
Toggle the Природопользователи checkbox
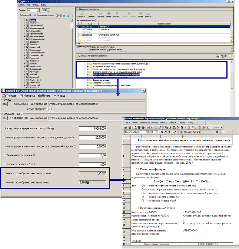point(77,9)
